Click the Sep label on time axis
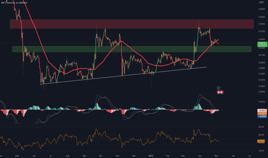 (84, 156)
